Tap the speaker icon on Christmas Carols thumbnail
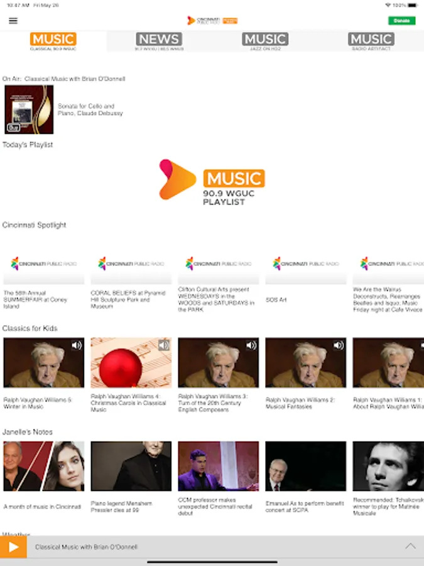 [x=164, y=345]
